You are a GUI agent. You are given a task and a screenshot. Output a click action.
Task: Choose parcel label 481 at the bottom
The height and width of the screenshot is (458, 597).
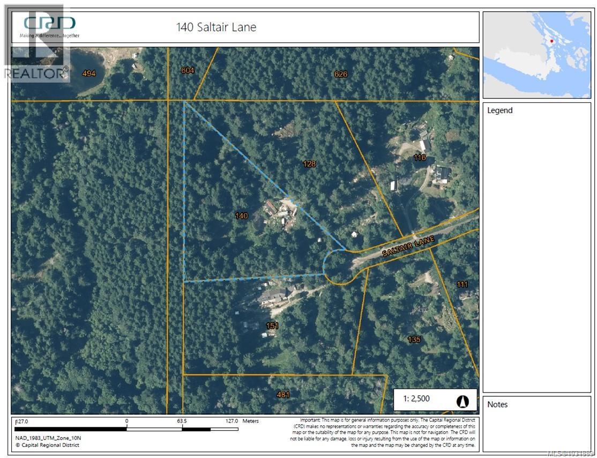click(283, 395)
